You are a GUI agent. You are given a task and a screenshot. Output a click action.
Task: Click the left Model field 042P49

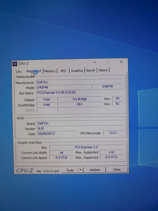pos(64,87)
